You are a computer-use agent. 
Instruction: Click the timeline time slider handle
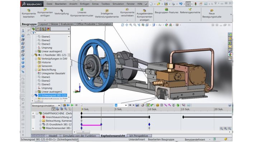[x=81, y=105]
